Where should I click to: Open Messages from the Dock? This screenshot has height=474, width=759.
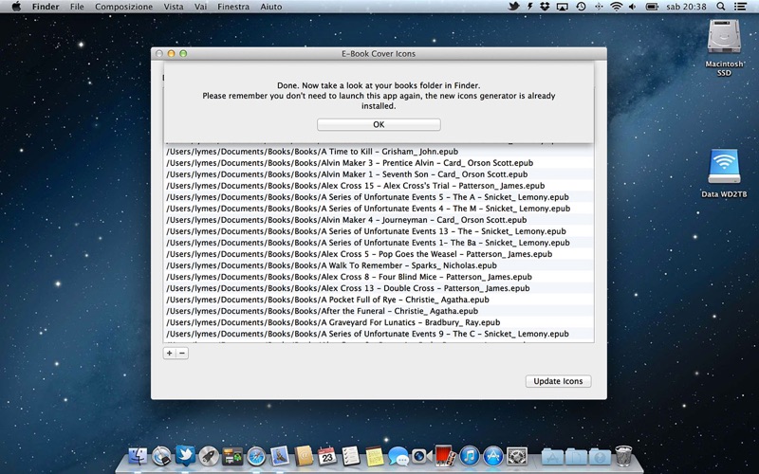(398, 456)
